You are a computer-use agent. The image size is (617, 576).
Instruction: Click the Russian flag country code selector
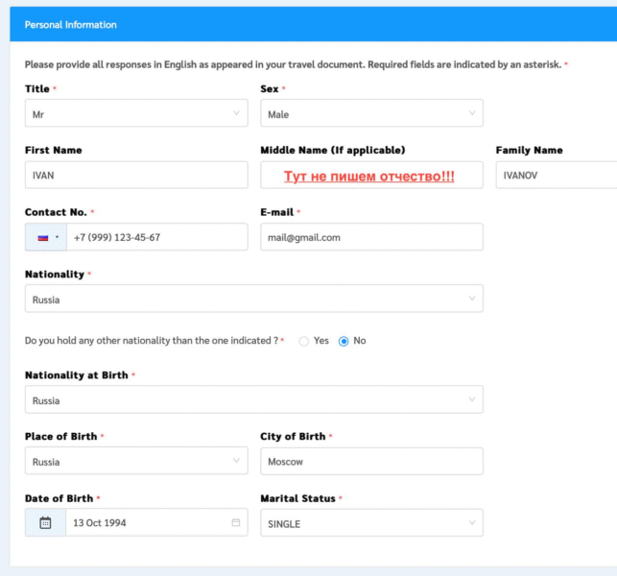click(x=45, y=237)
